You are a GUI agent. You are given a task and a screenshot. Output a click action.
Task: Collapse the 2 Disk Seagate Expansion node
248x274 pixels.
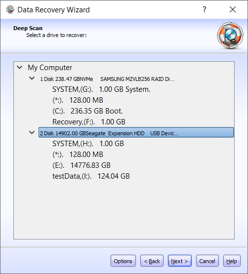(32, 133)
